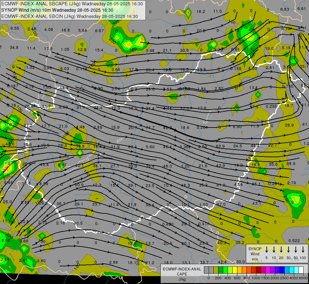Click the 2000 tick label on color scale
309x284 pixels.
coord(275,278)
